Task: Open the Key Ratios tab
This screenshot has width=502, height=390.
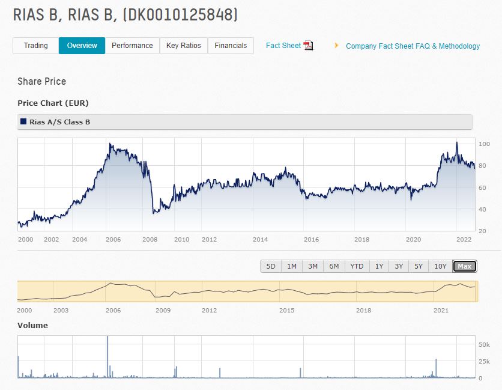Action: (183, 45)
